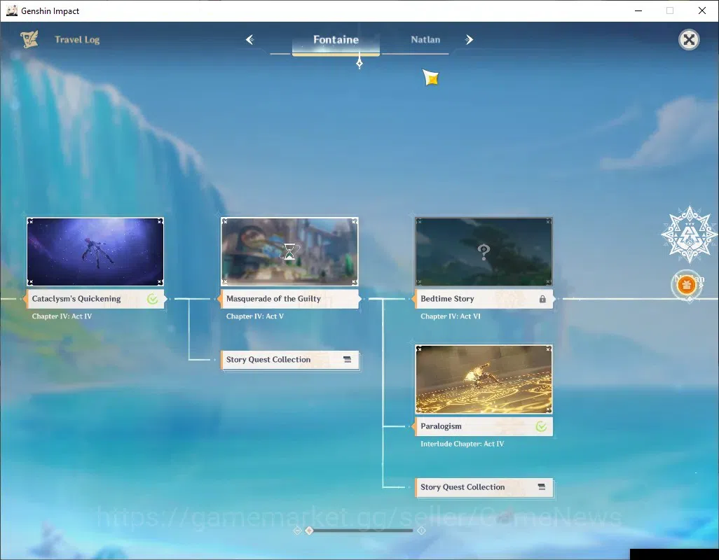
Task: Switch to the Natlan tab
Action: pyautogui.click(x=425, y=40)
